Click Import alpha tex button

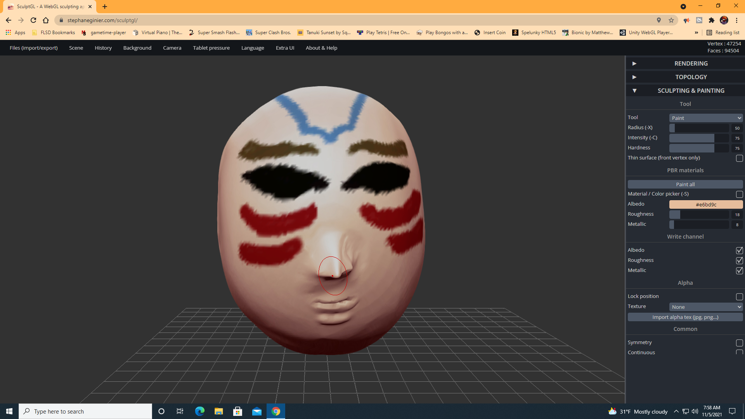tap(685, 317)
